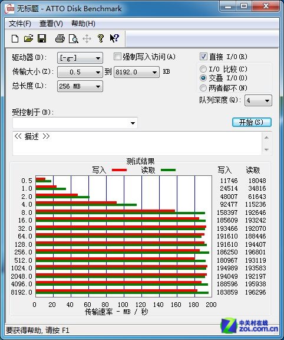Expand the 驱动器 drive dropdown [-g-]
This screenshot has width=284, height=340.
tap(80, 58)
